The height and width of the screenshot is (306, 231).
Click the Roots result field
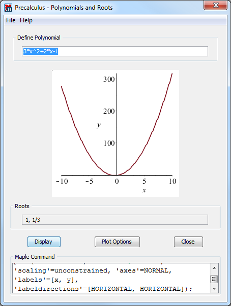pyautogui.click(x=115, y=220)
